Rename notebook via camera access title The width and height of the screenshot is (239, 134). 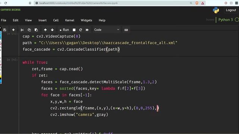tap(10, 10)
